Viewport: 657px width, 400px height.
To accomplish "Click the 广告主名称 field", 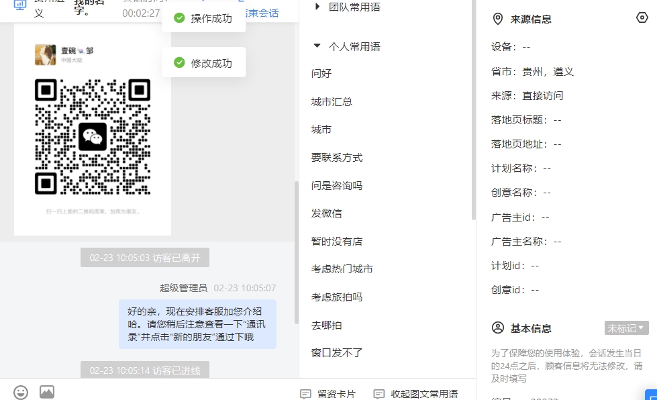I will pos(526,242).
